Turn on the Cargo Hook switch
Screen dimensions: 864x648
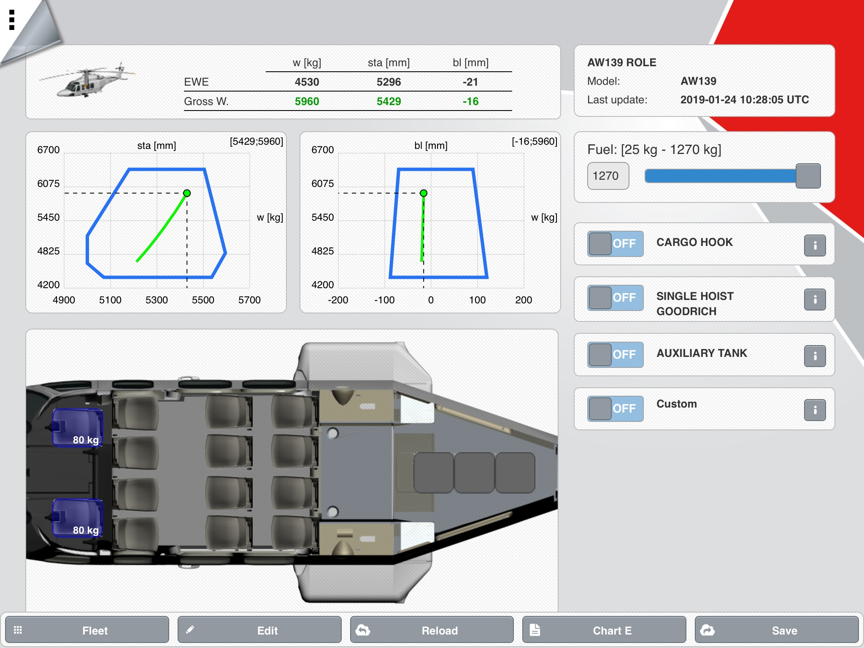(x=616, y=243)
